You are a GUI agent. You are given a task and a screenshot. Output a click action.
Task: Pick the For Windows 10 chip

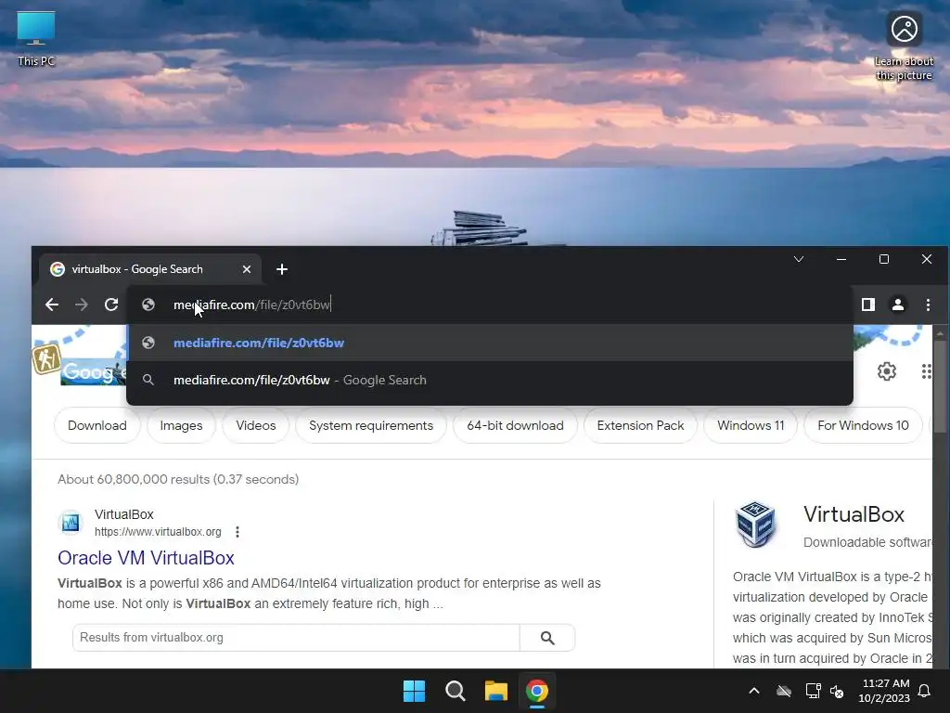[x=863, y=425]
